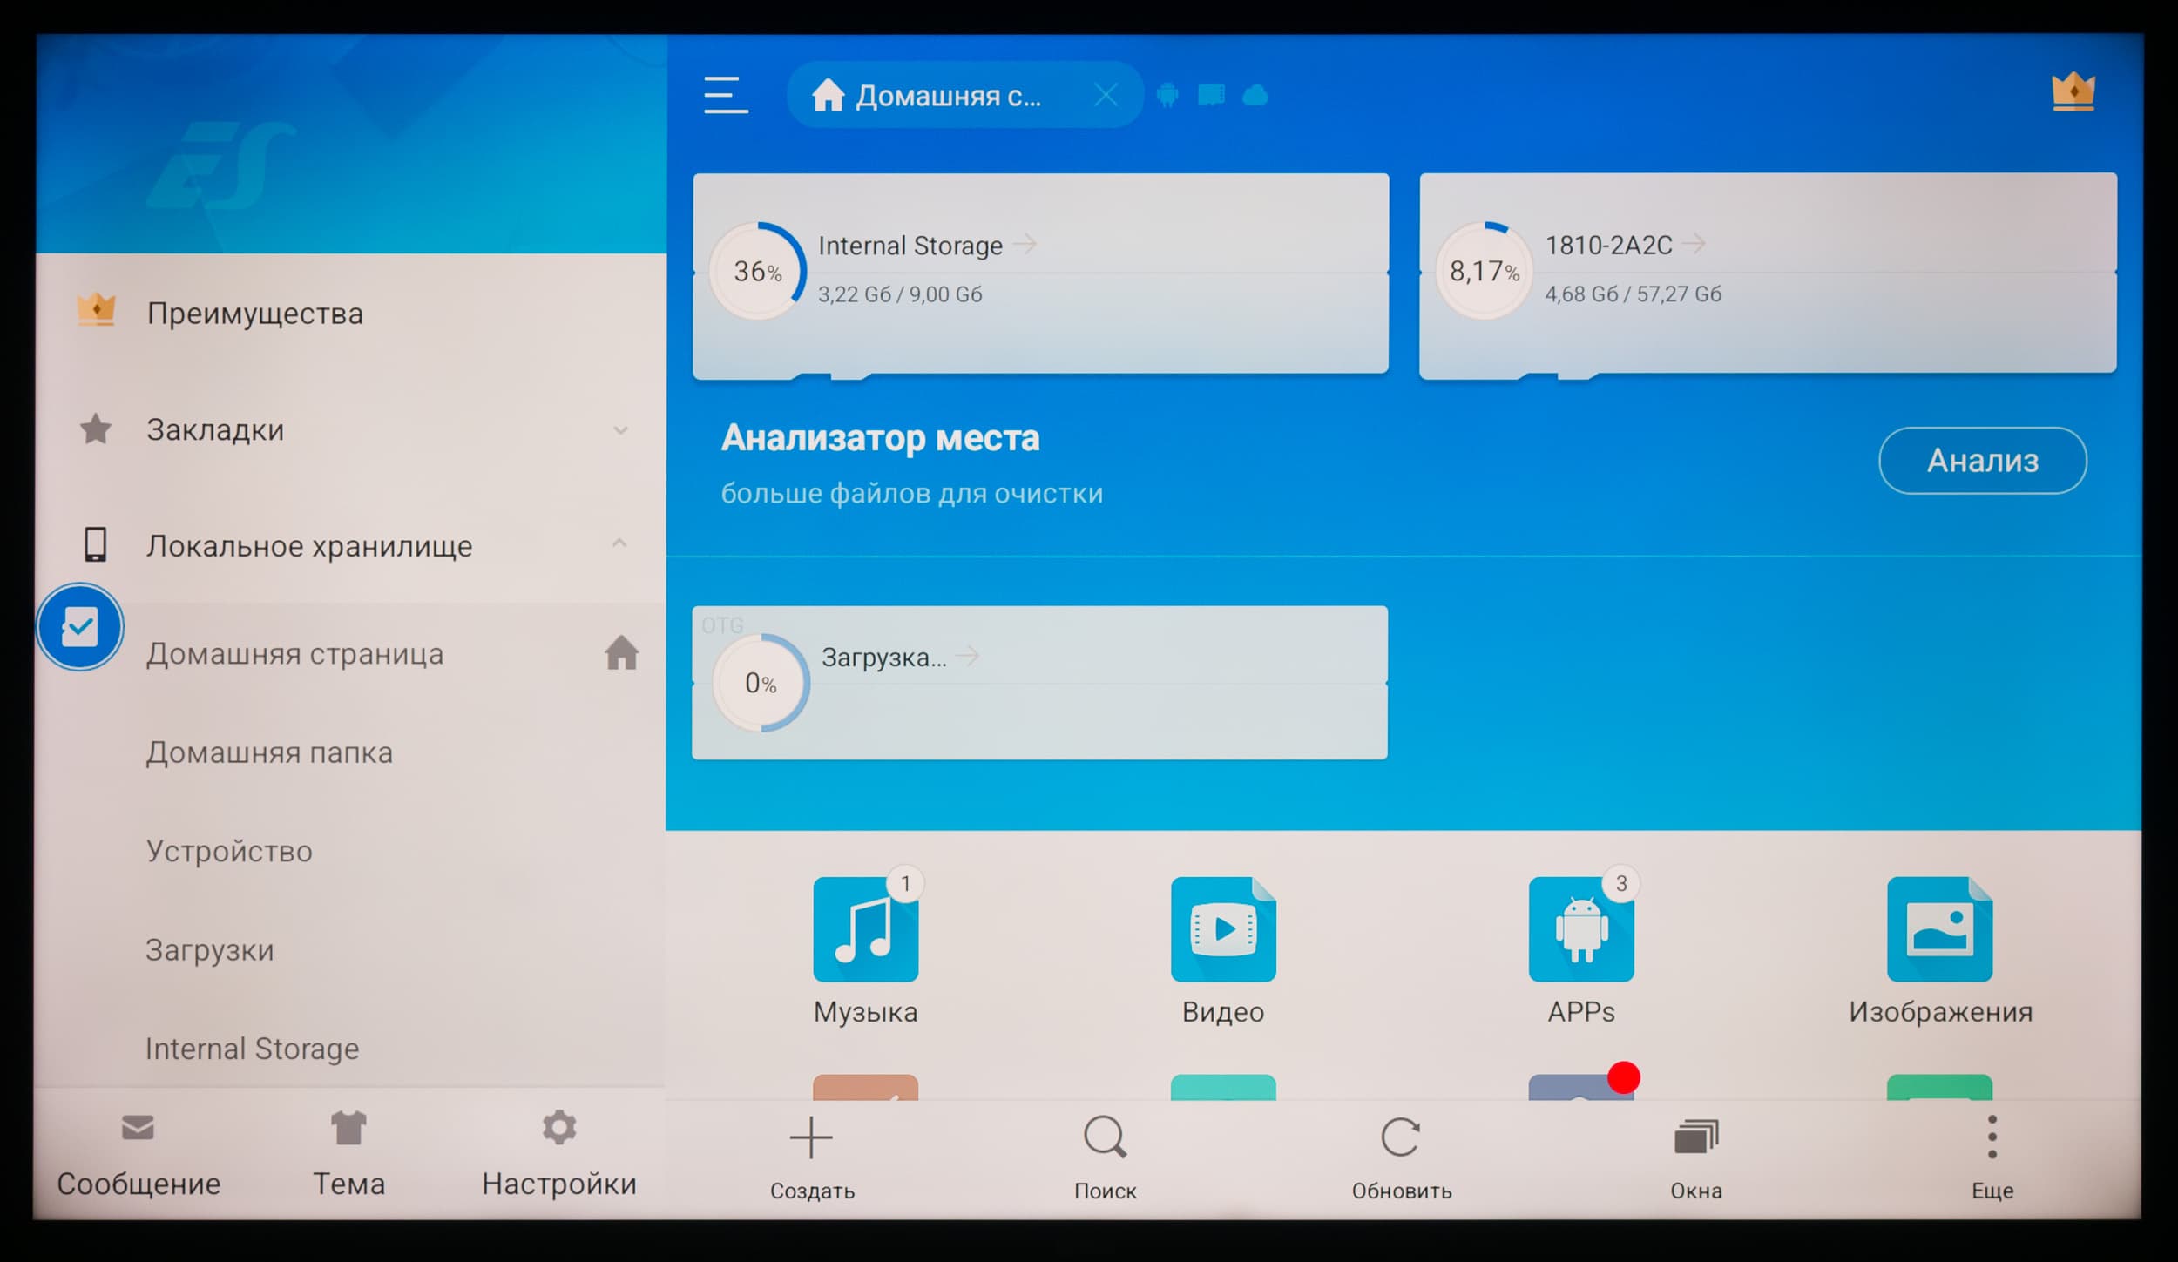Image resolution: width=2178 pixels, height=1262 pixels.
Task: Tap the Создать plus icon
Action: (811, 1137)
